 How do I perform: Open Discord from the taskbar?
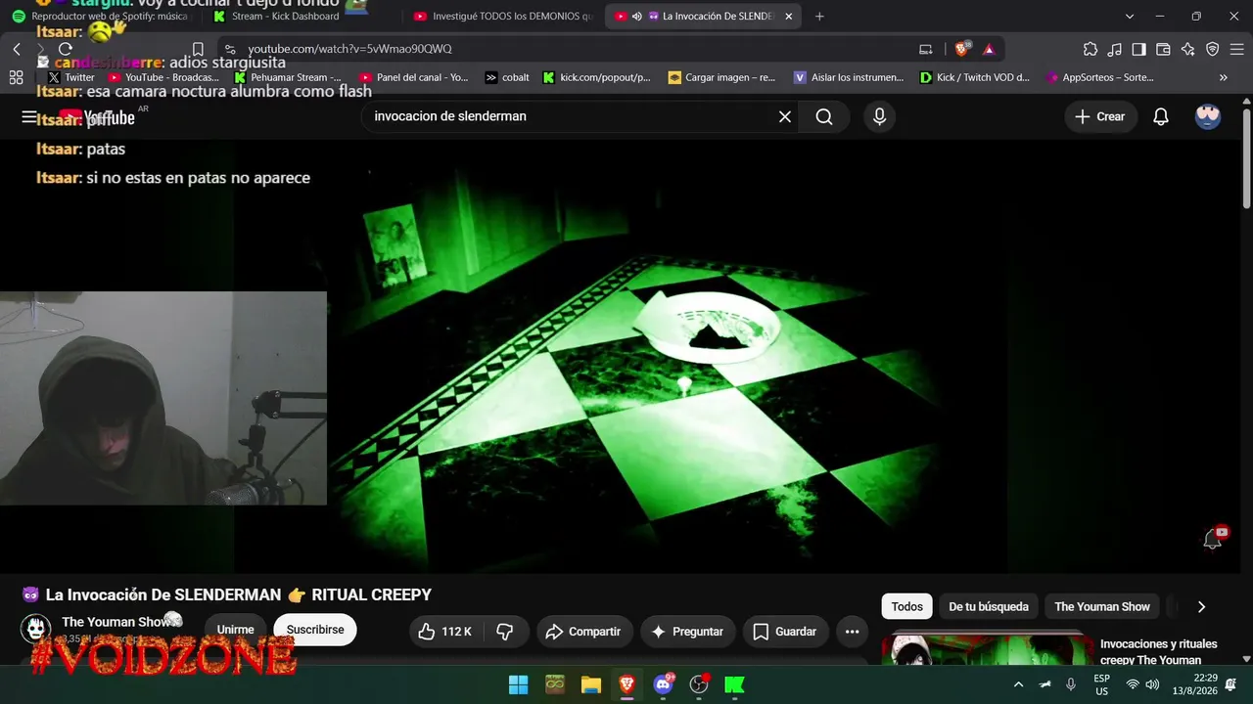pos(663,684)
